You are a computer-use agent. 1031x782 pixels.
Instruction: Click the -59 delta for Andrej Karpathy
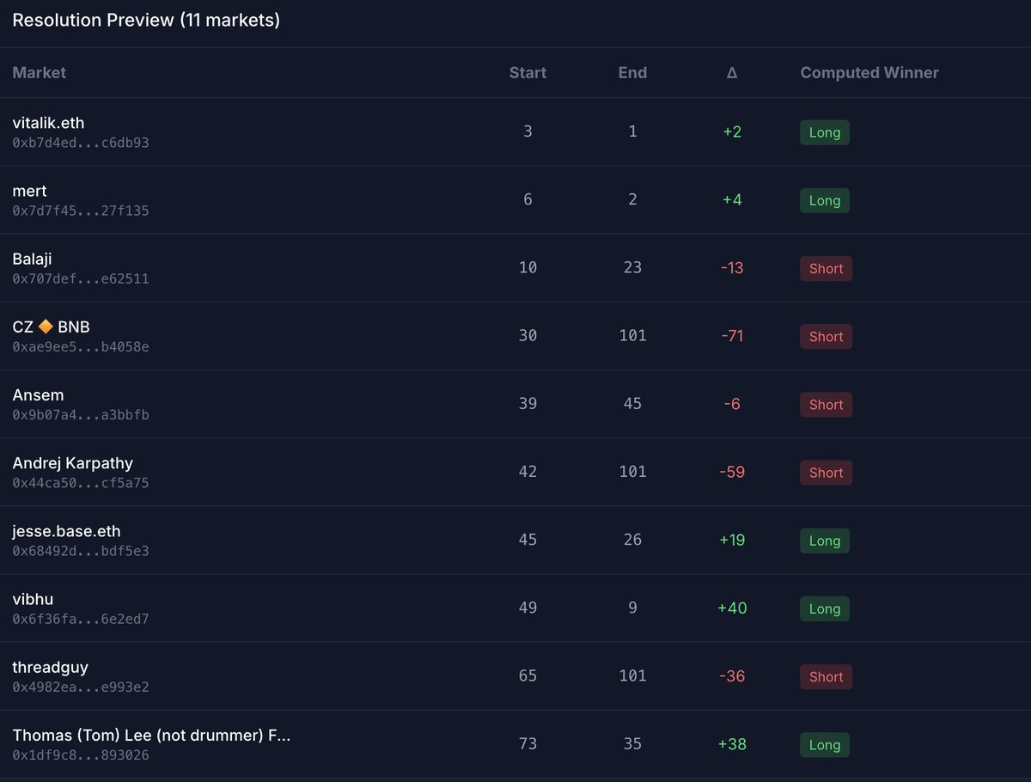pos(732,473)
